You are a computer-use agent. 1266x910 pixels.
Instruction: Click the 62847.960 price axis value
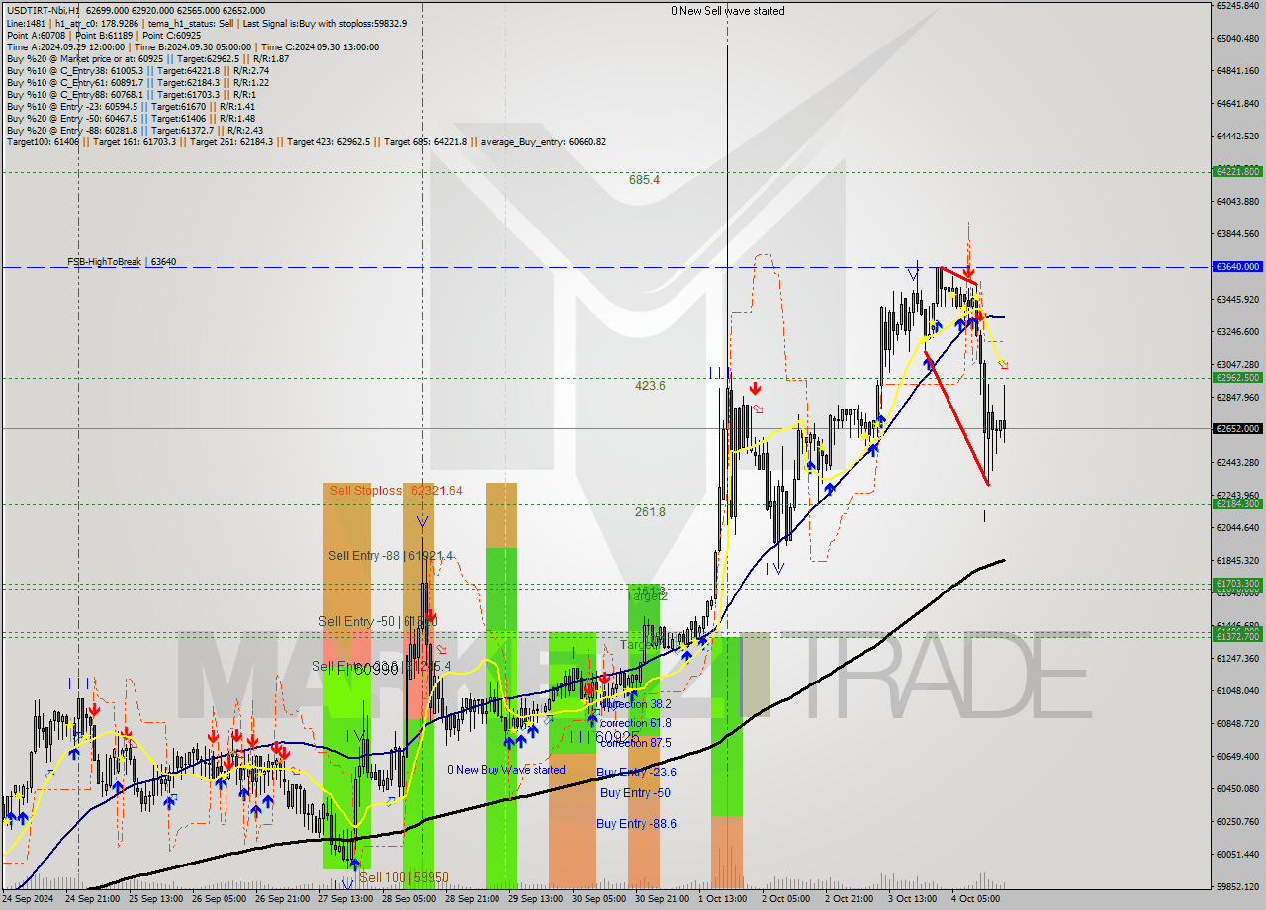click(x=1237, y=398)
